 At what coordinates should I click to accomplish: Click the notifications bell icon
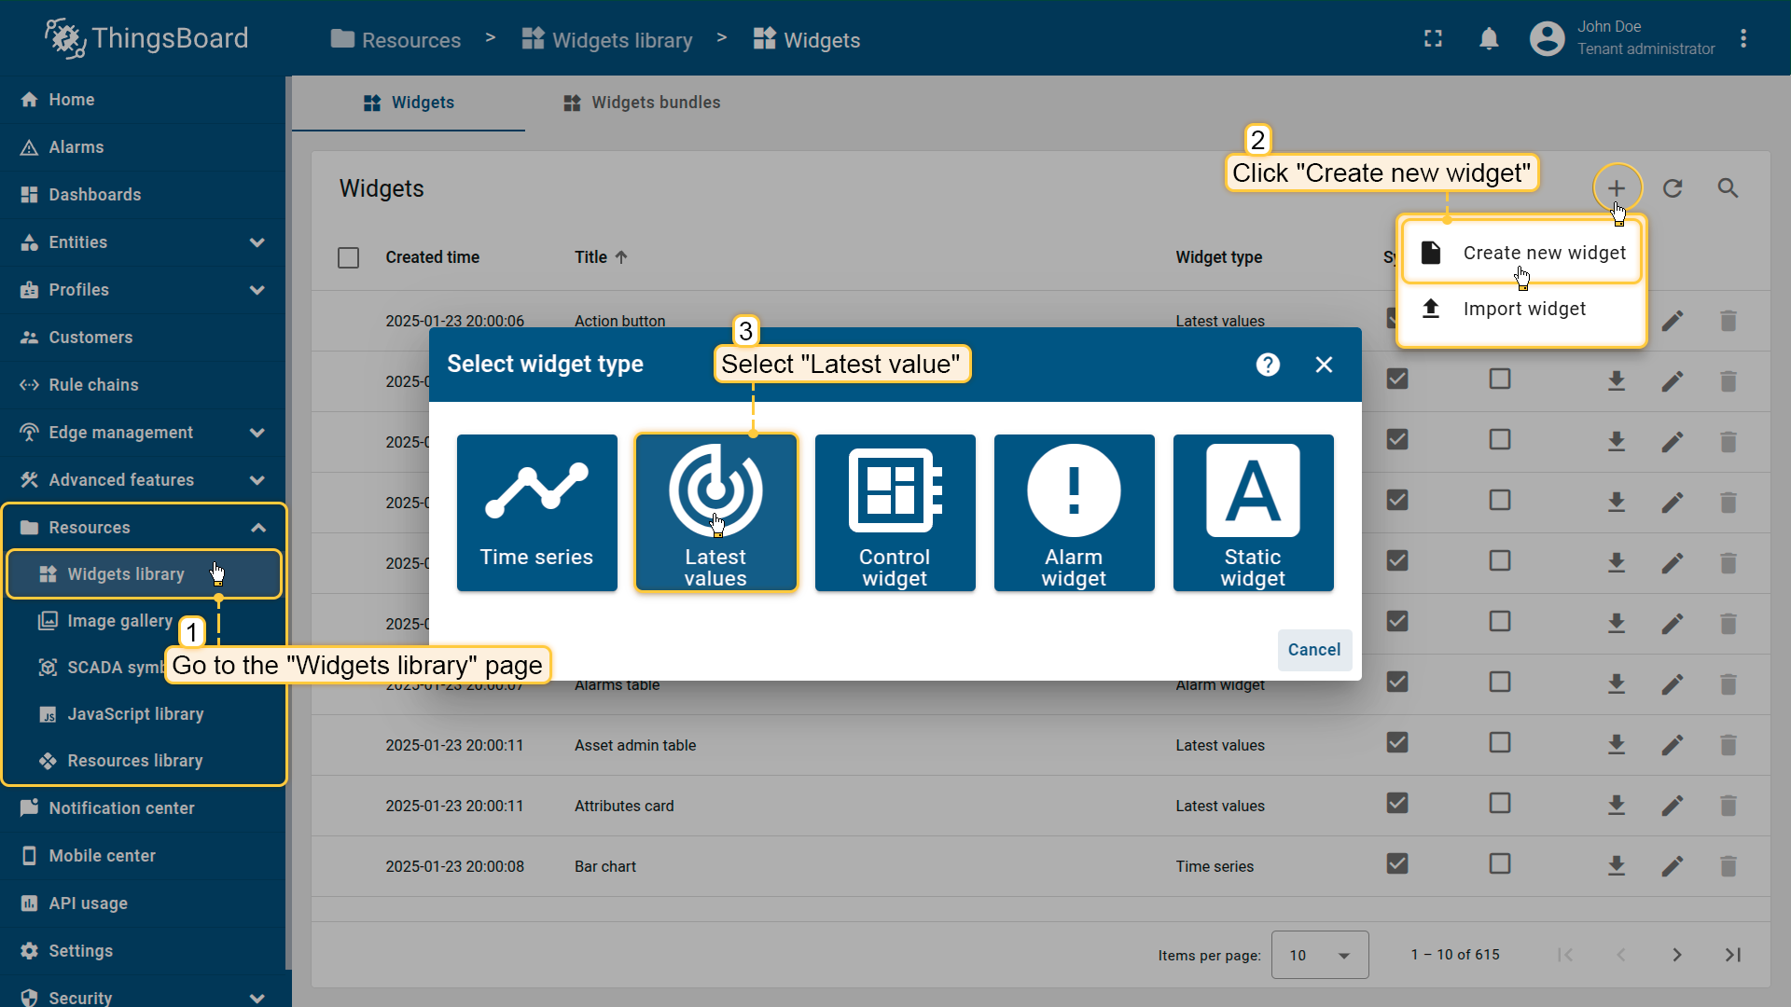1489,39
